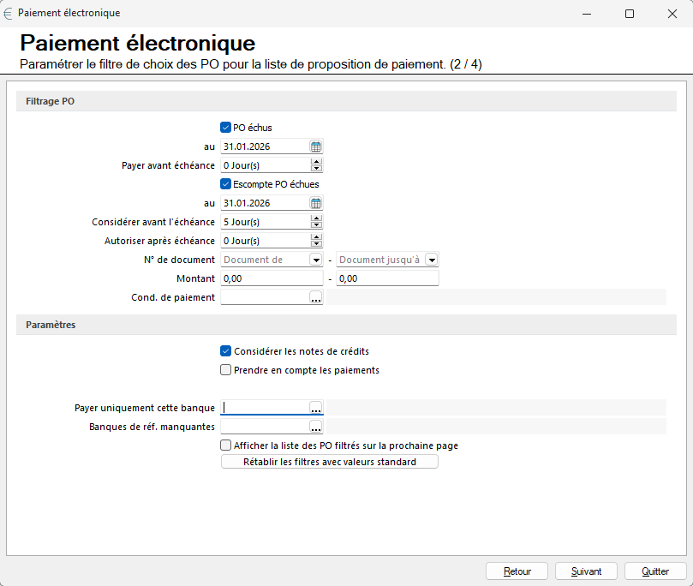Expand the Document de dropdown
The width and height of the screenshot is (693, 586).
[315, 260]
